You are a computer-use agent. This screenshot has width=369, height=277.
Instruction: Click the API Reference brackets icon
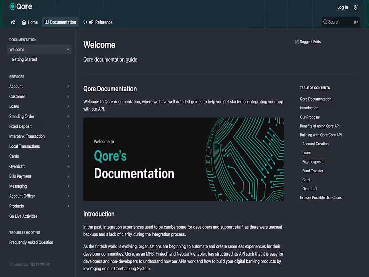[85, 22]
